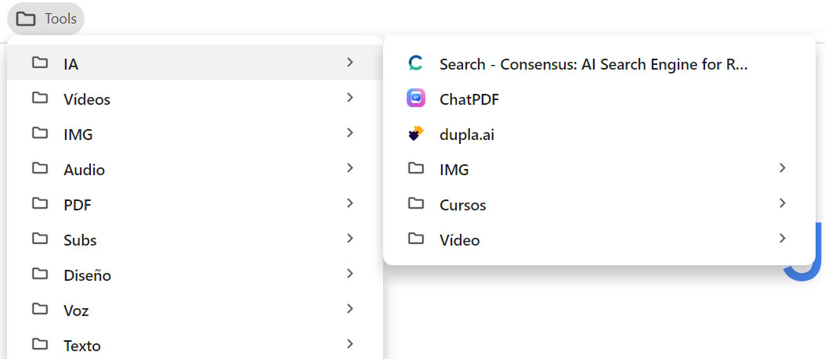Expand the IA folder chevron
Screen dimensions: 825x359
350,63
